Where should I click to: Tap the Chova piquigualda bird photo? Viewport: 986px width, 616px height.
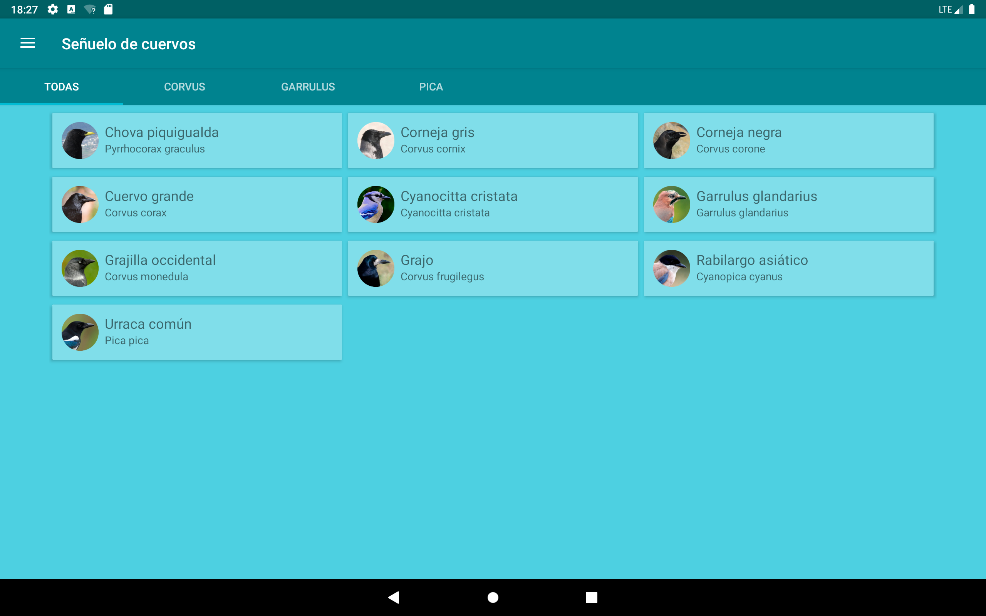point(80,141)
